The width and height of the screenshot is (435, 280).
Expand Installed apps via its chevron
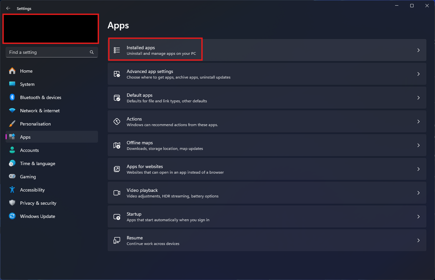click(x=418, y=50)
